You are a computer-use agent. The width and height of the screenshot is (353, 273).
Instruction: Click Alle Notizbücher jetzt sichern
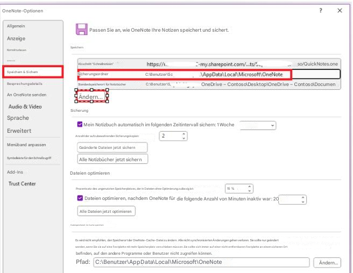pos(112,159)
